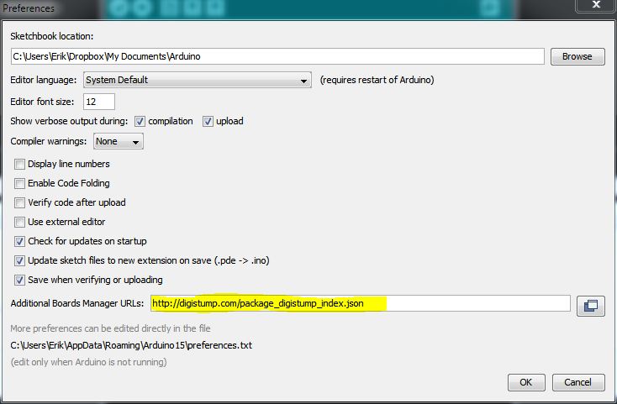617x404 pixels.
Task: Toggle verbose output during upload
Action: coord(208,122)
